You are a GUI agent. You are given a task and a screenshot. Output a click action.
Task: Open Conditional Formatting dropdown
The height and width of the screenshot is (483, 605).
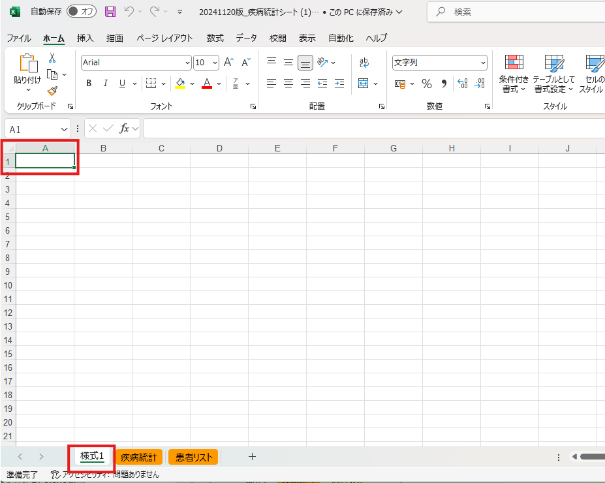point(514,74)
